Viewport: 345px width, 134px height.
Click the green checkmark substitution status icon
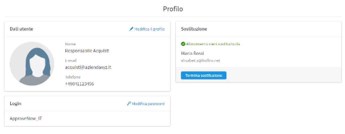tap(183, 44)
